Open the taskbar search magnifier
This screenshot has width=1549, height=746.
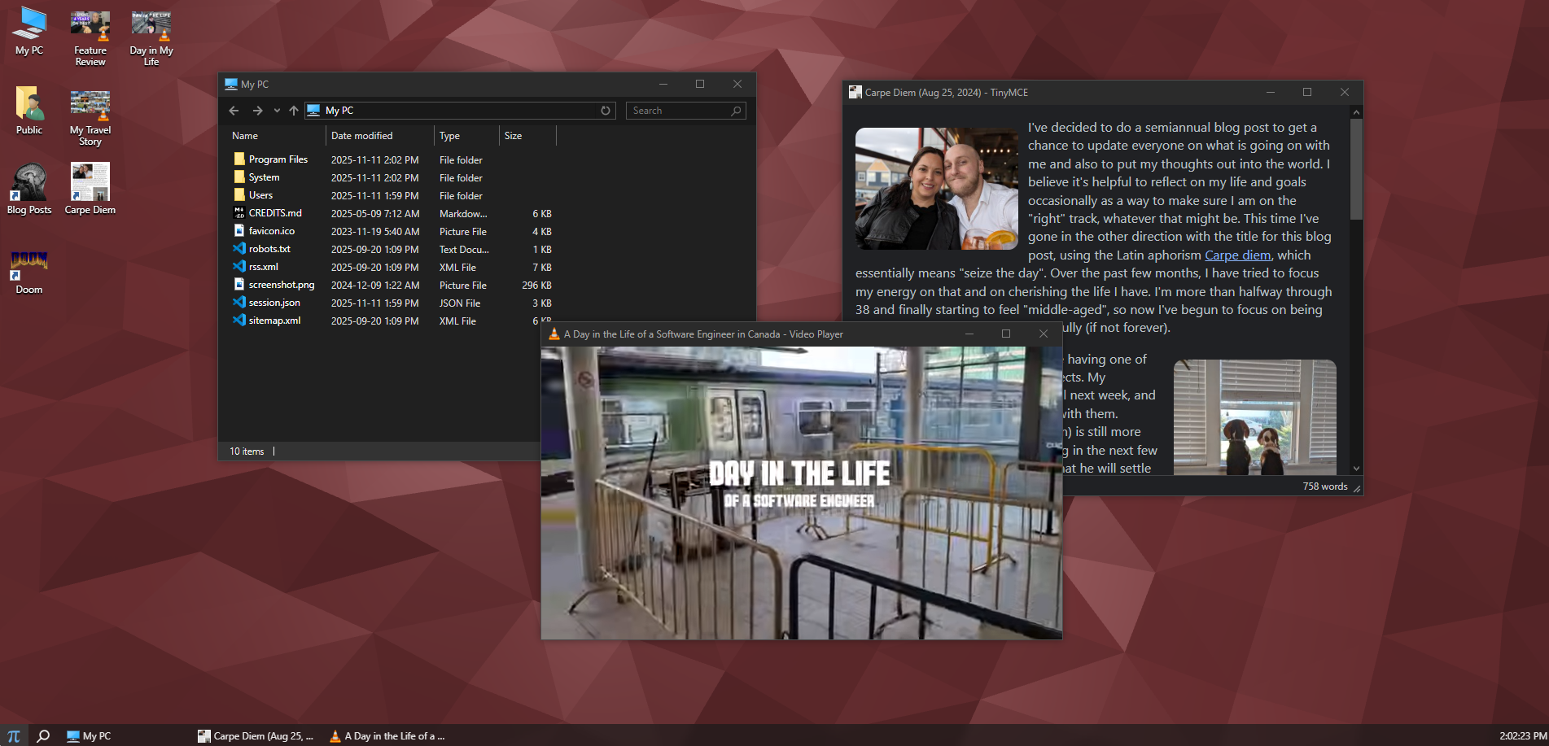[x=43, y=735]
